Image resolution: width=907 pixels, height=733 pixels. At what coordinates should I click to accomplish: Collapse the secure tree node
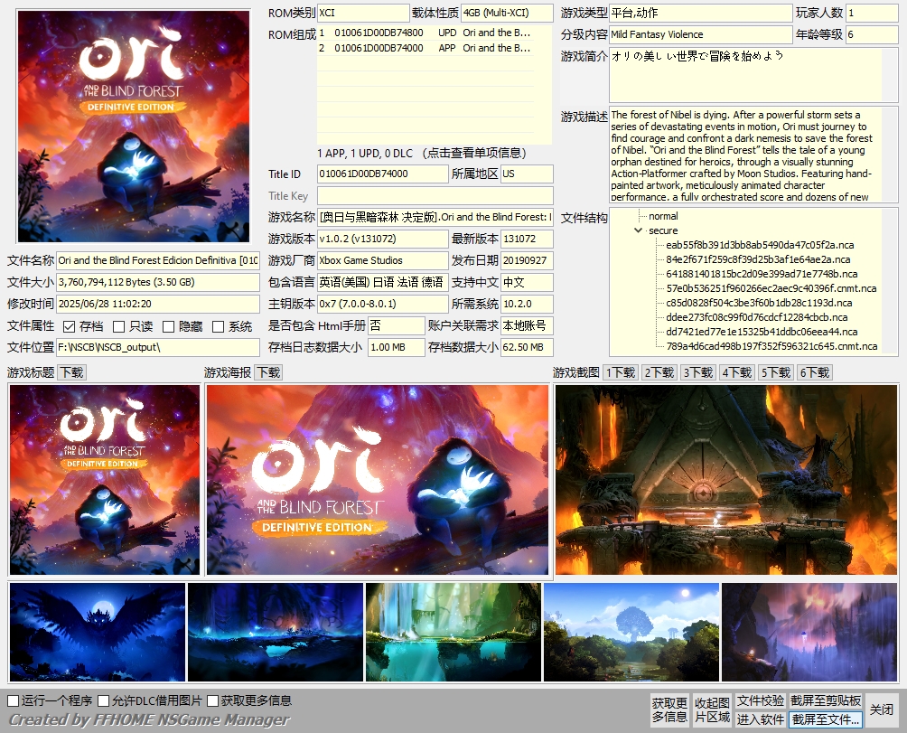(x=638, y=230)
